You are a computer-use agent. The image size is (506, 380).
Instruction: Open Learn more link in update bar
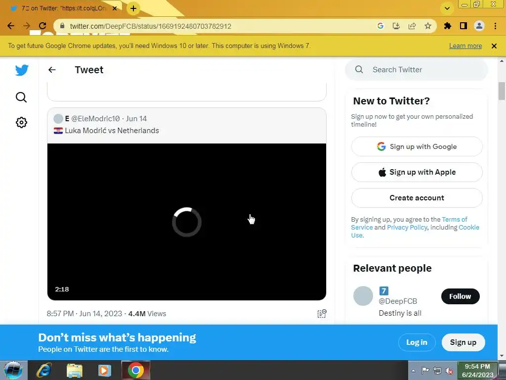(465, 46)
